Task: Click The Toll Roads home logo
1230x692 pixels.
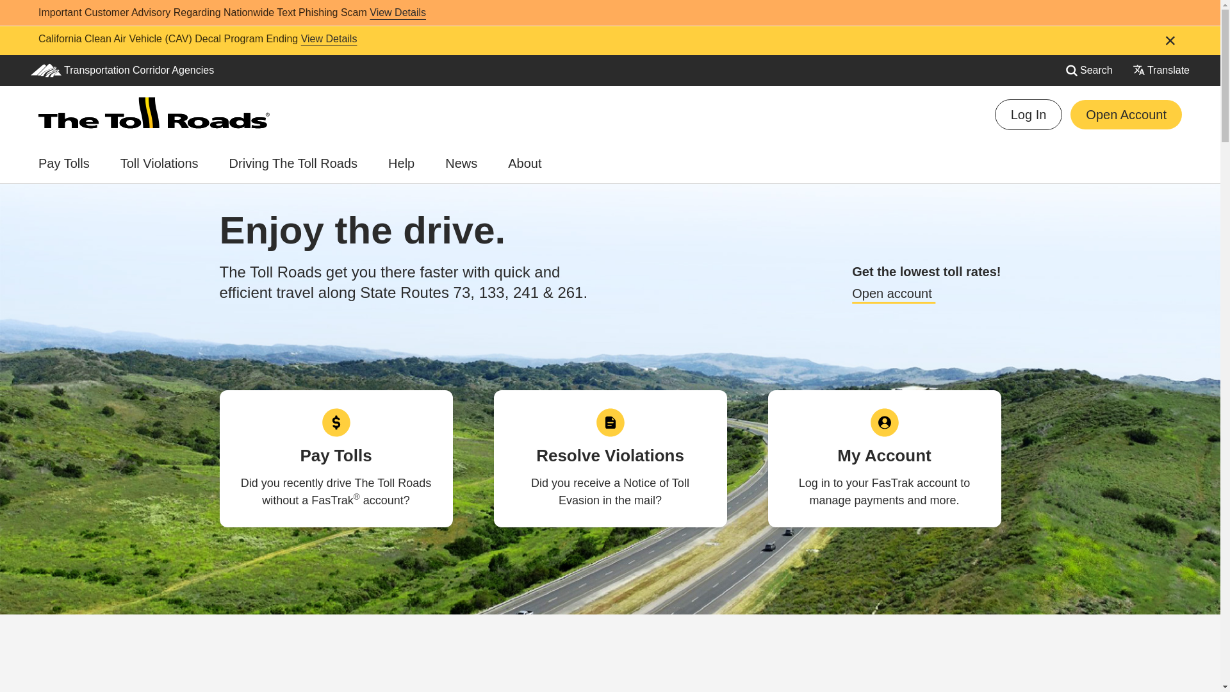Action: 154,113
